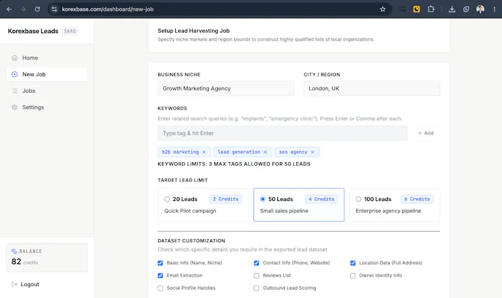Remove the b2b marketing tag
The height and width of the screenshot is (298, 502).
tap(204, 152)
